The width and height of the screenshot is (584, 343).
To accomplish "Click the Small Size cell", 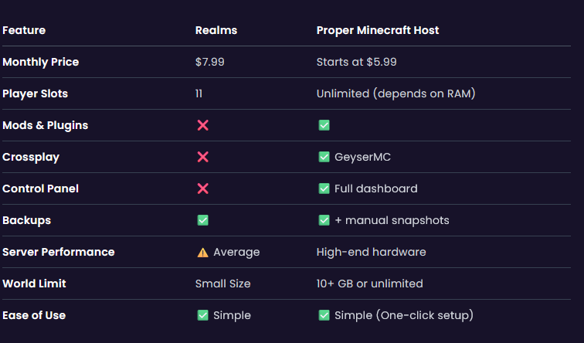I will coord(222,284).
